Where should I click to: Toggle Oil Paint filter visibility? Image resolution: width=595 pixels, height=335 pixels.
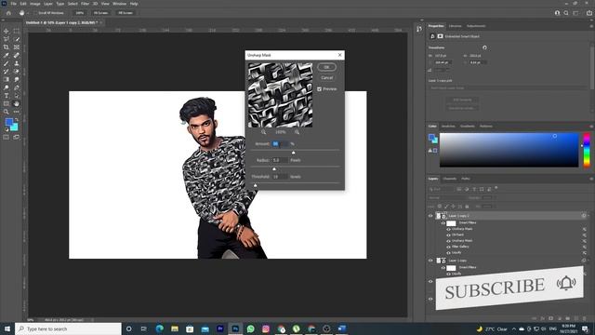[448, 235]
